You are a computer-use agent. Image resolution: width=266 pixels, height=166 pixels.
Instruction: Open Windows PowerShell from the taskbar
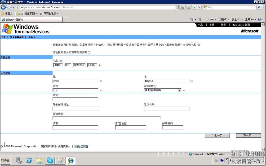point(29,161)
